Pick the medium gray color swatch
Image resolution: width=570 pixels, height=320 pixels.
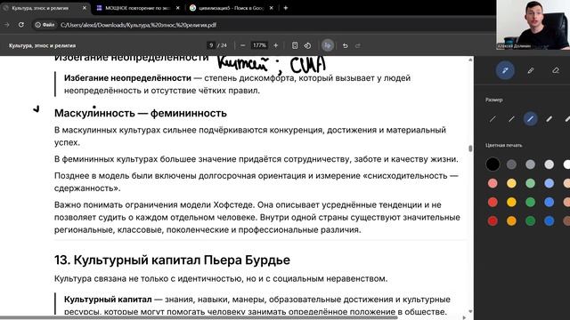coord(531,164)
